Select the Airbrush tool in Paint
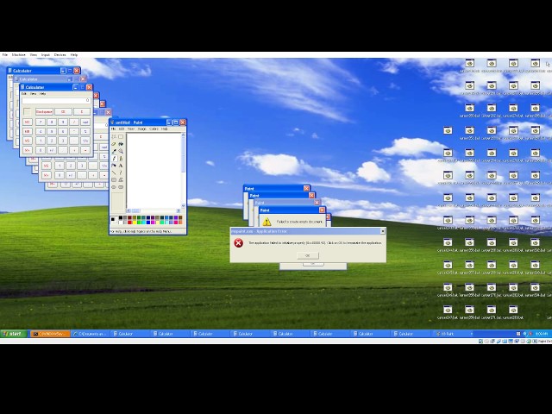The width and height of the screenshot is (552, 414). 114,166
